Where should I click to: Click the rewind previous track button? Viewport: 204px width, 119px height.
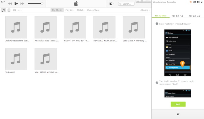pyautogui.click(x=10, y=4)
